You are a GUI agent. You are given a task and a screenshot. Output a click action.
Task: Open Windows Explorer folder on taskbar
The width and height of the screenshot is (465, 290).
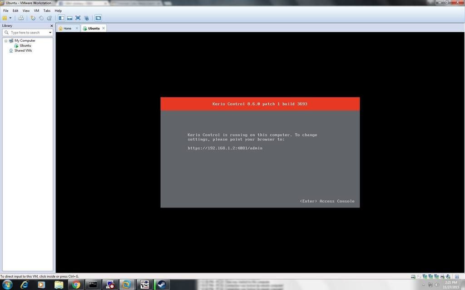[x=59, y=285]
